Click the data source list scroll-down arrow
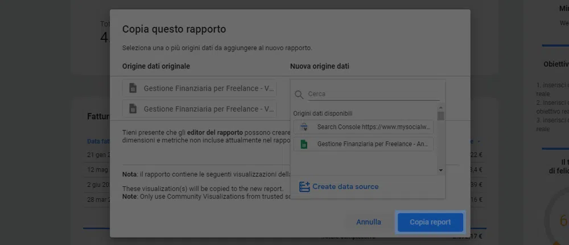The width and height of the screenshot is (569, 245). click(440, 170)
